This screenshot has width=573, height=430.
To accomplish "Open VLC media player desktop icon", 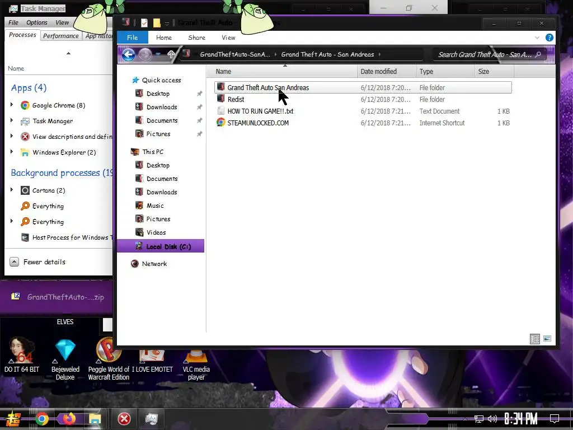I will coord(196,364).
